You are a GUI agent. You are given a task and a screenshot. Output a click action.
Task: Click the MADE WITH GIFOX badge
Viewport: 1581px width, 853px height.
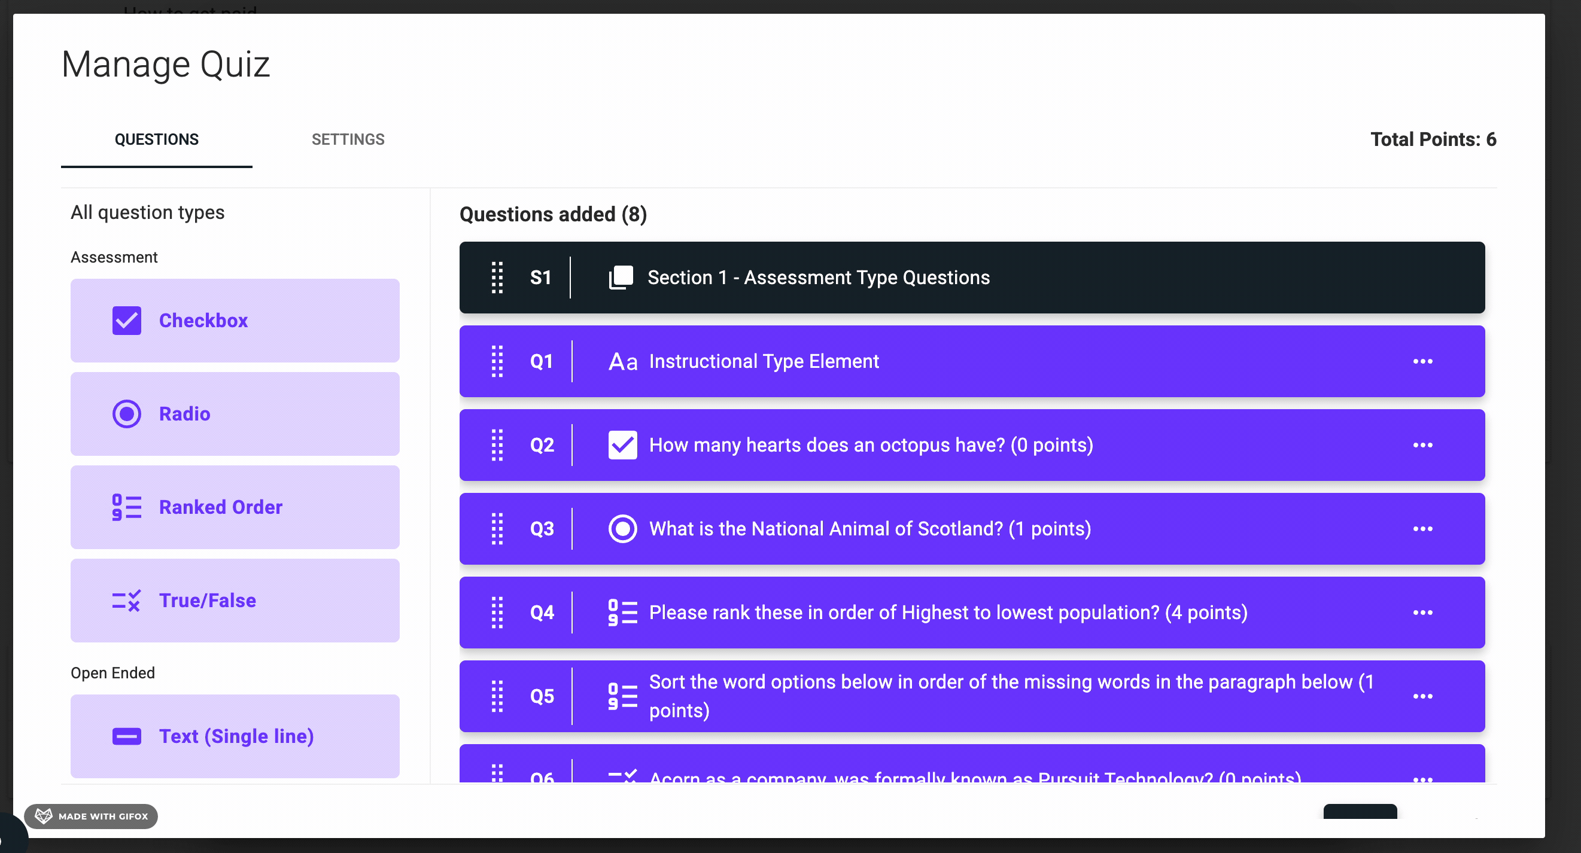tap(91, 816)
